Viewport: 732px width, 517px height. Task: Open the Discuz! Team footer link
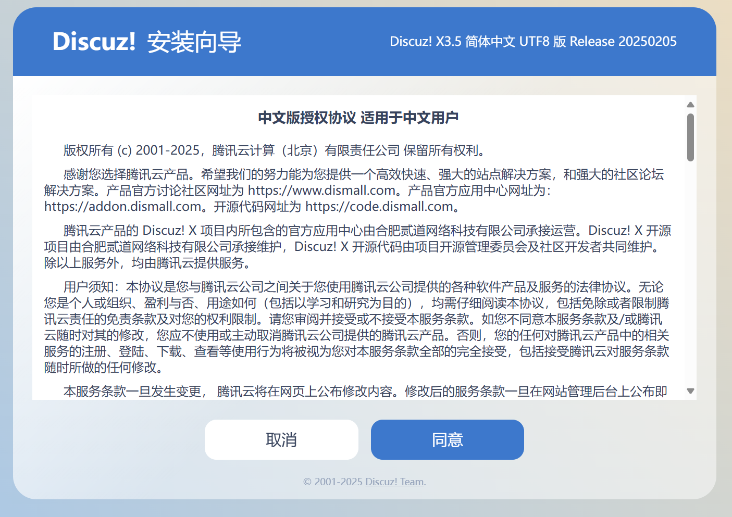click(x=394, y=482)
